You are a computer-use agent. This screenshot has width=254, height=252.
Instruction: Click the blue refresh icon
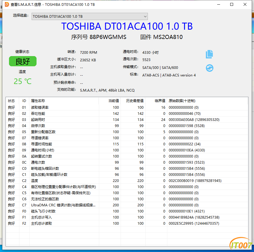(209, 68)
